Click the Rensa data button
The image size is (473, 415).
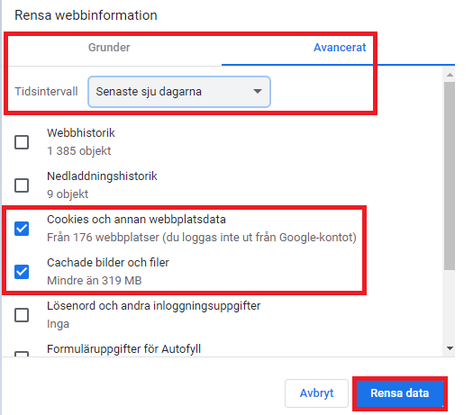click(400, 393)
